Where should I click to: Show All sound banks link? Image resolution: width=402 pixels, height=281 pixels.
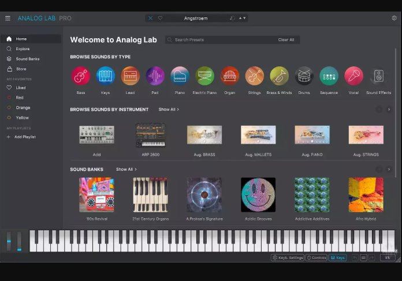[126, 169]
